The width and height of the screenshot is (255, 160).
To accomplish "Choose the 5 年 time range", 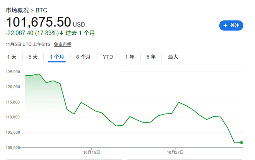I will point(151,57).
